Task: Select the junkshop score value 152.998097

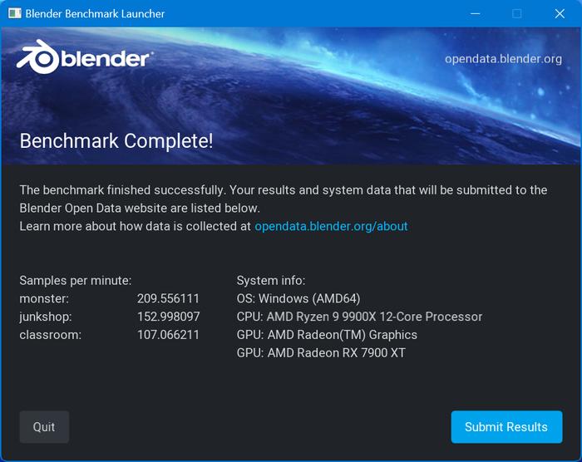Action: (169, 317)
